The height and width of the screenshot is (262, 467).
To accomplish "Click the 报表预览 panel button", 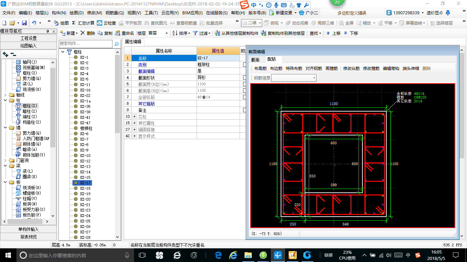I will click(28, 236).
